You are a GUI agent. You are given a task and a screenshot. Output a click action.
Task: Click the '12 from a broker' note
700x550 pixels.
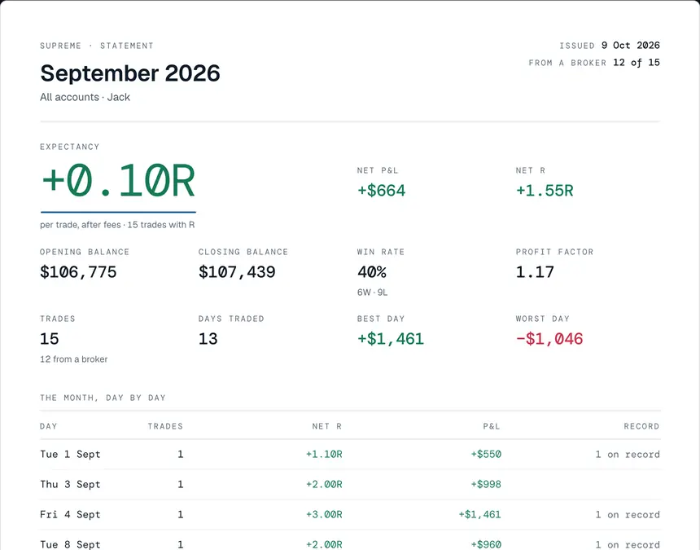(73, 359)
